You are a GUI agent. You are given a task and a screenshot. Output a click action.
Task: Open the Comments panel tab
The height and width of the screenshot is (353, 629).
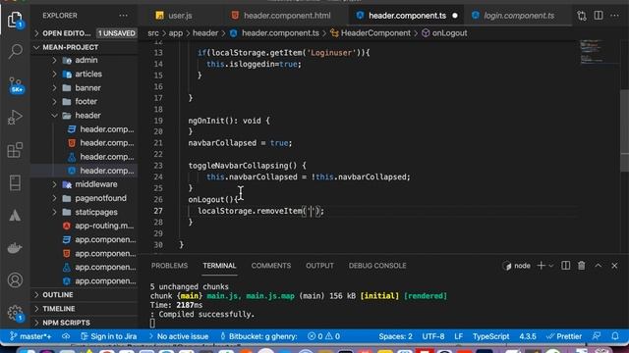coord(271,266)
